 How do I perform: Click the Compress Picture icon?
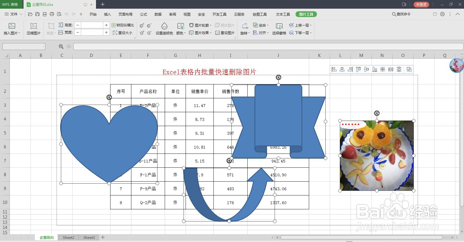33,26
